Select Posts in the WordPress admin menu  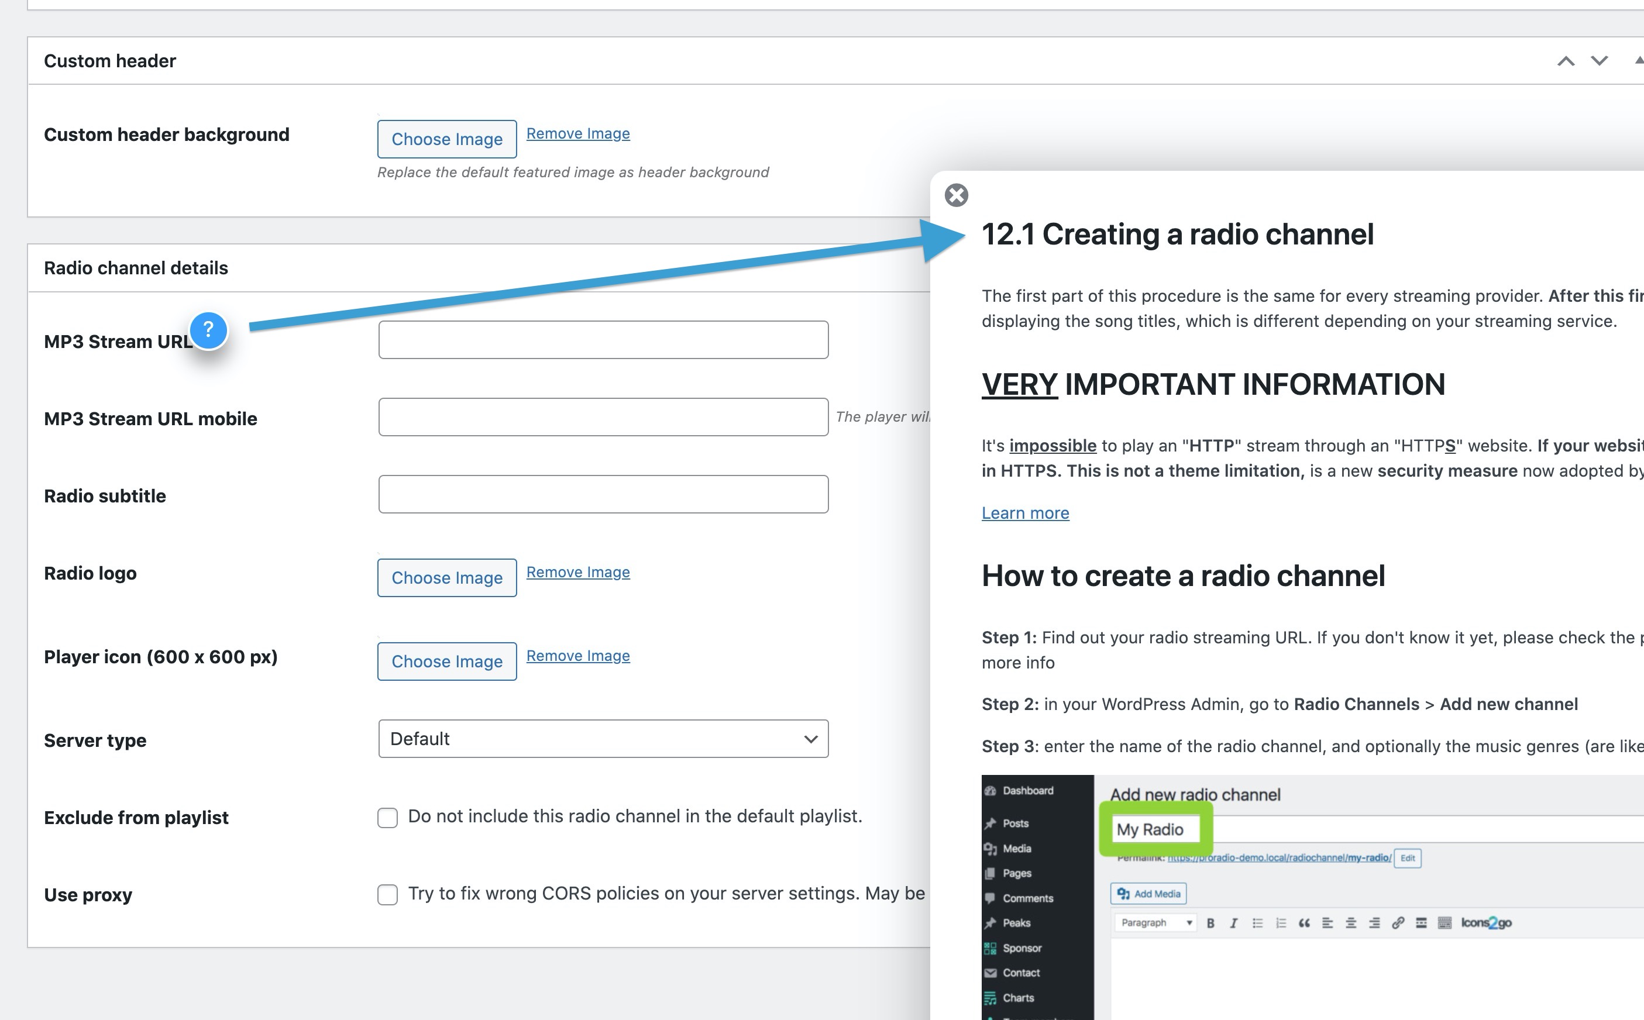[1016, 823]
